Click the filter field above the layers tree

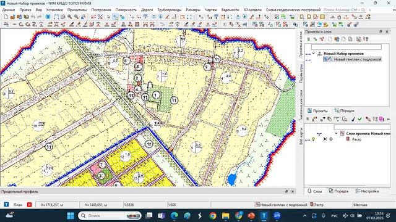pos(362,127)
